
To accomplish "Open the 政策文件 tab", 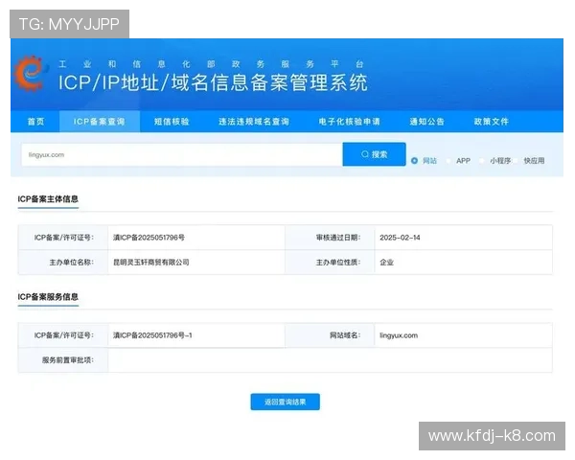I will [491, 122].
